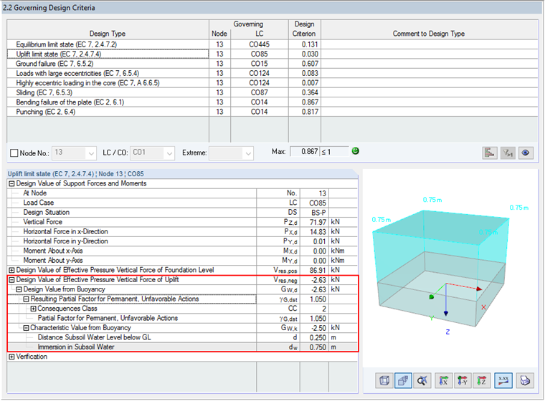The width and height of the screenshot is (545, 401).
Task: Click the 3D foundation model preview
Action: pos(450,268)
